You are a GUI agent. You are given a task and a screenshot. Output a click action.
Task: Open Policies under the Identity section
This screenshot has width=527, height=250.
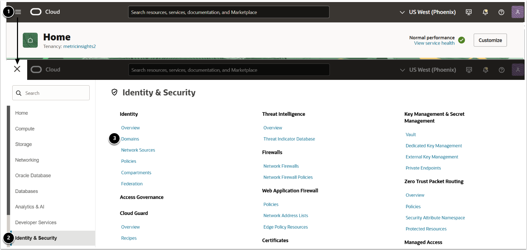129,161
